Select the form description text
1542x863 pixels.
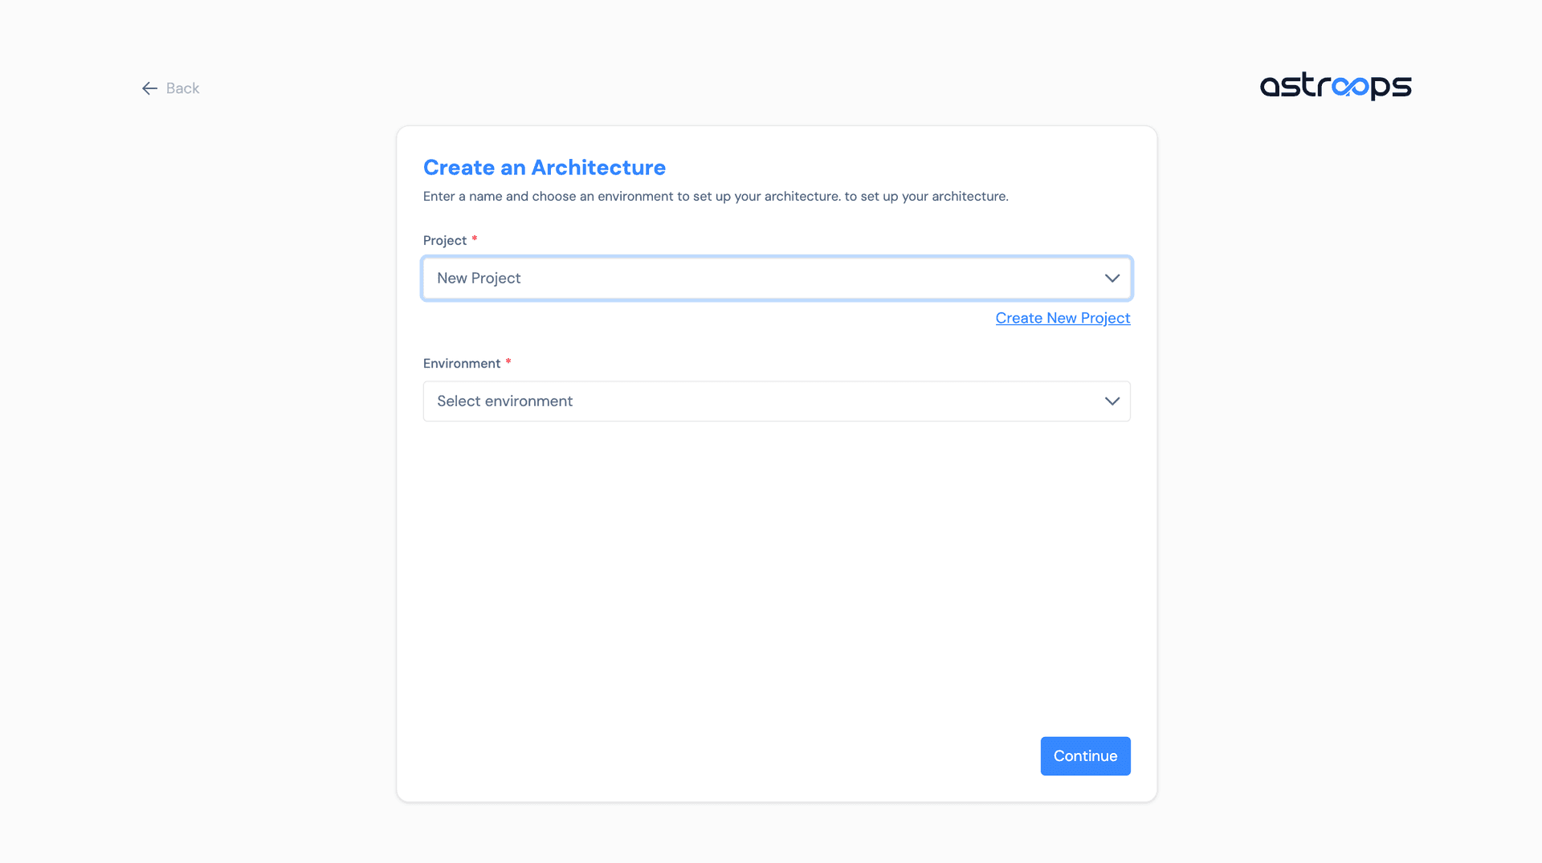click(716, 196)
